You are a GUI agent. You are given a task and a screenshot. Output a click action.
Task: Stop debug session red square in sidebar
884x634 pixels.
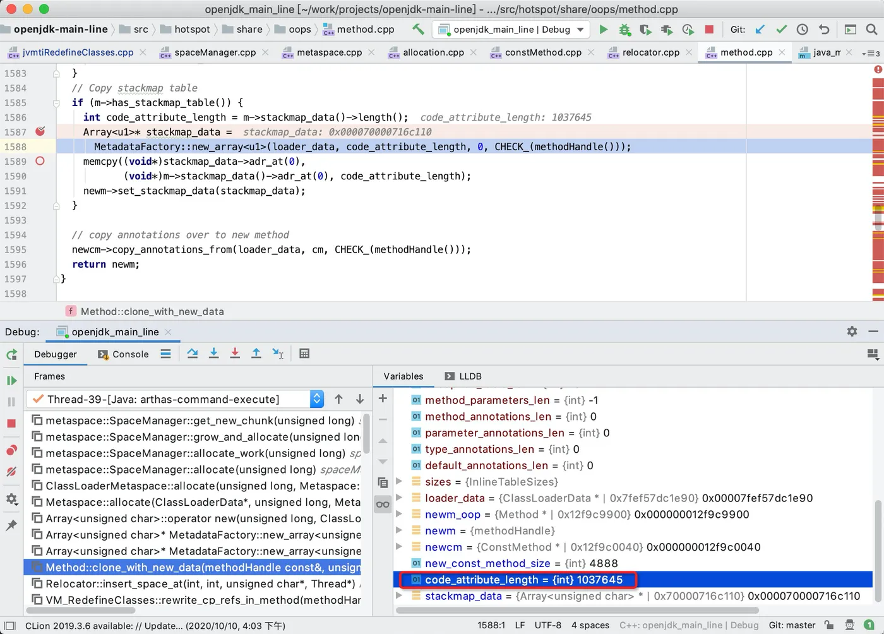tap(11, 423)
